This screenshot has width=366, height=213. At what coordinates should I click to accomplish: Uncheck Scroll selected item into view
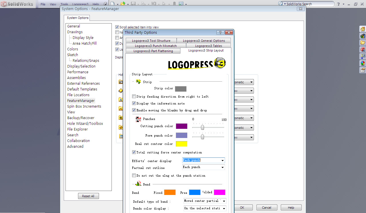(x=117, y=27)
